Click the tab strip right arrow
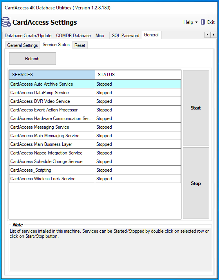The image size is (219, 280). coord(214,35)
